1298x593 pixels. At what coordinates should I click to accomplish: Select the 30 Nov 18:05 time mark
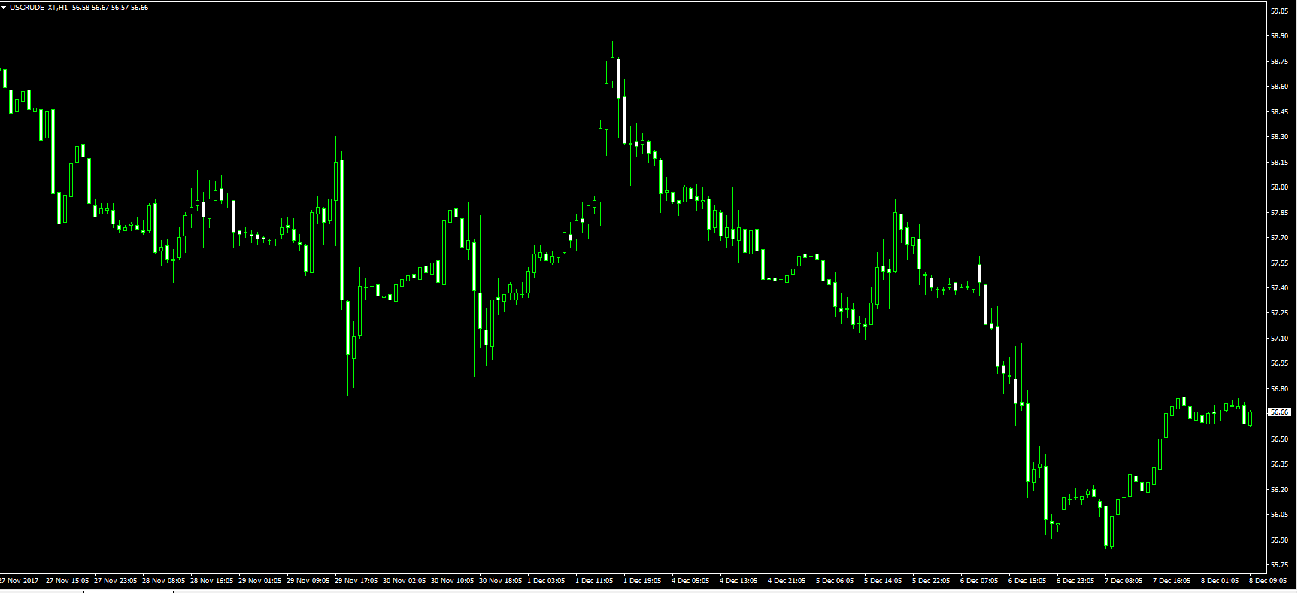(500, 581)
